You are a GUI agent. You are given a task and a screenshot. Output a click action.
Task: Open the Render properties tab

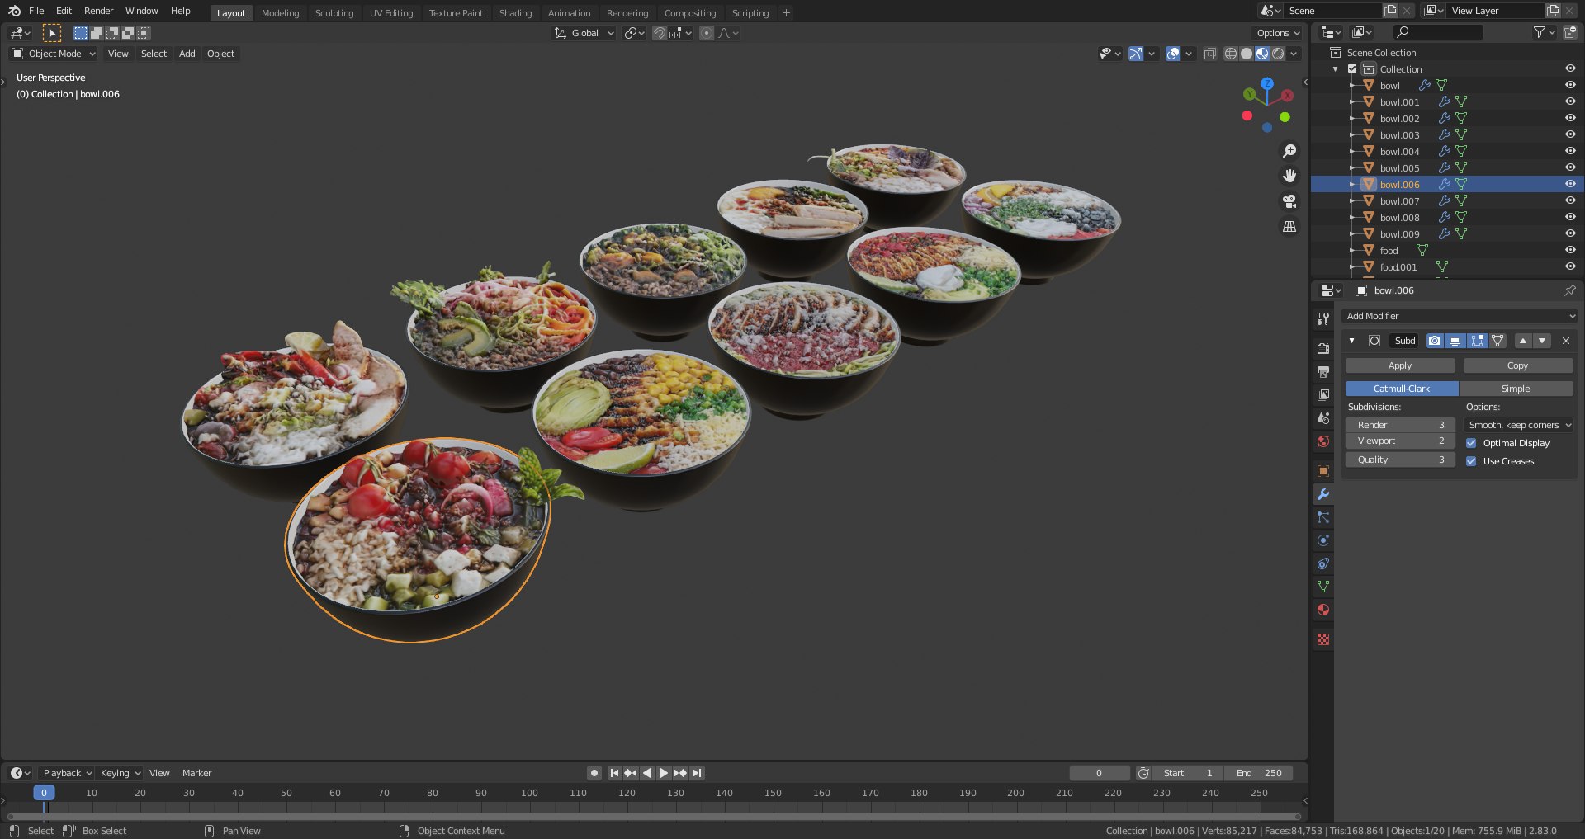1323,349
